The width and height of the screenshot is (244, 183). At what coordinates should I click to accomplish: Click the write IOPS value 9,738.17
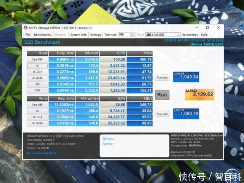(x=113, y=111)
